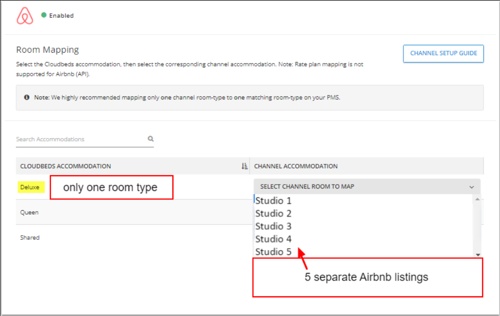This screenshot has width=500, height=316.
Task: Select the Queen accommodation row
Action: click(30, 213)
